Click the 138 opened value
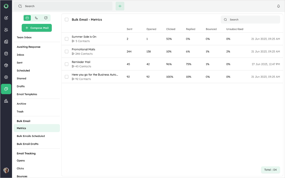 [x=149, y=51]
